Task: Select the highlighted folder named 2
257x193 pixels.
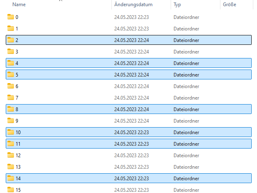Action: click(x=129, y=40)
